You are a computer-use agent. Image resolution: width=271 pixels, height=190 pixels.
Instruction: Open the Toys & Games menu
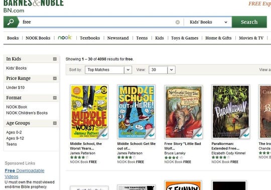185,38
